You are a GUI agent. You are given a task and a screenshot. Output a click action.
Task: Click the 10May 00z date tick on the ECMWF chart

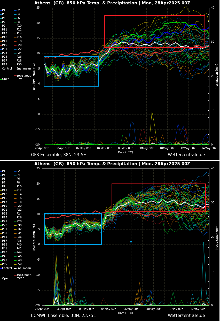coord(175,309)
